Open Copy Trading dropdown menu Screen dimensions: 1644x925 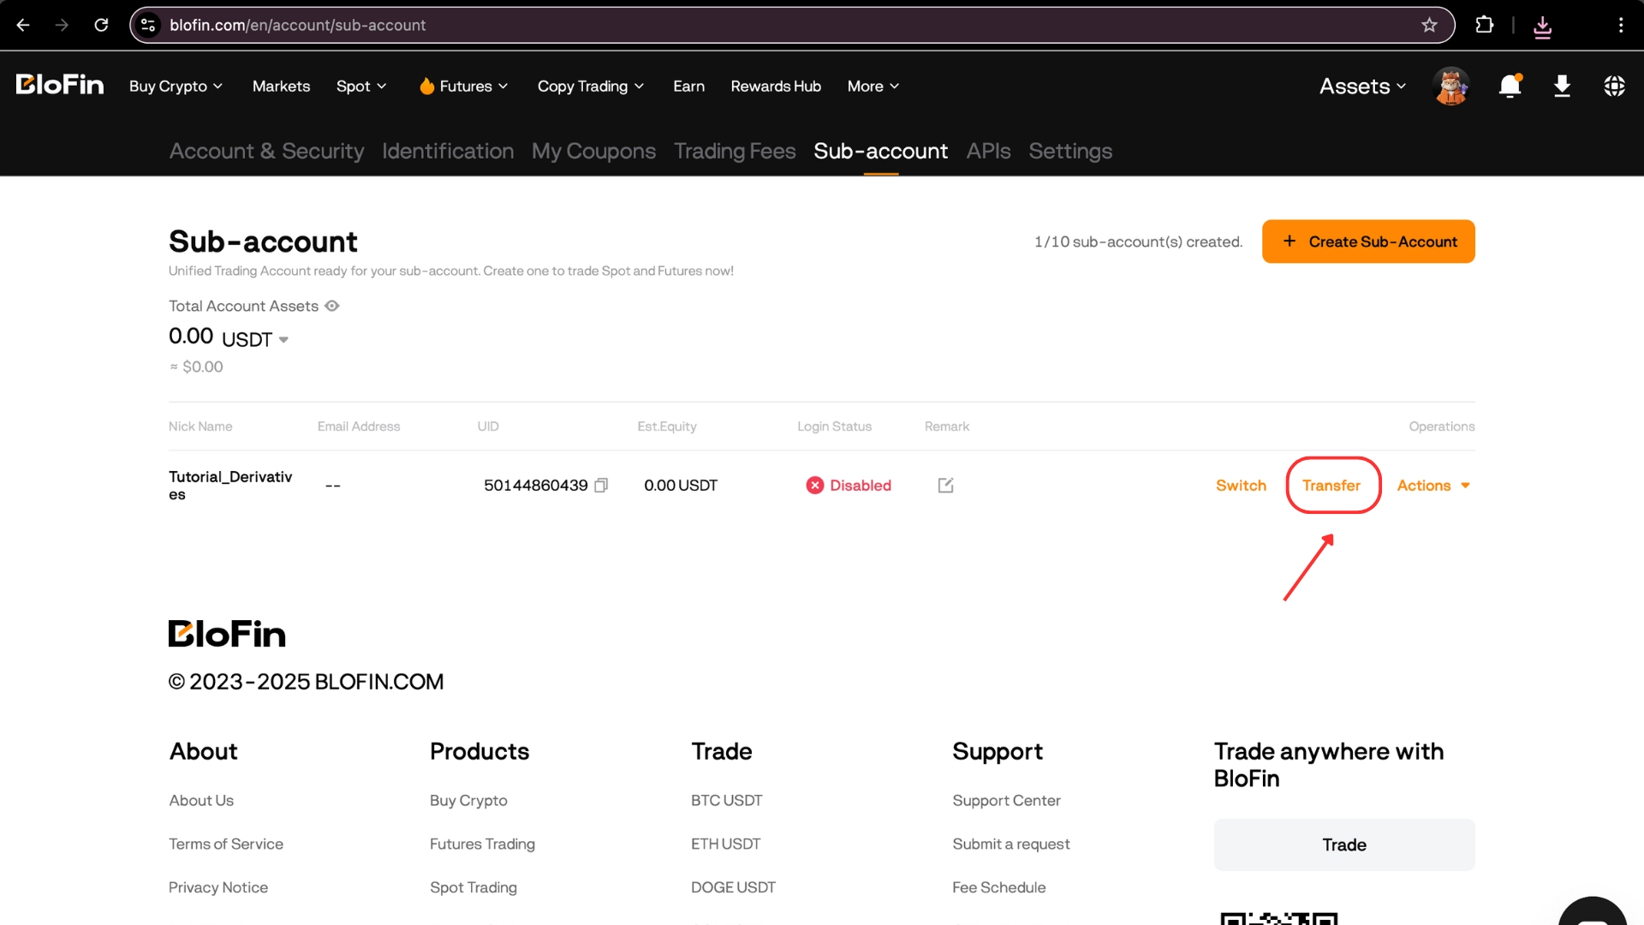590,87
